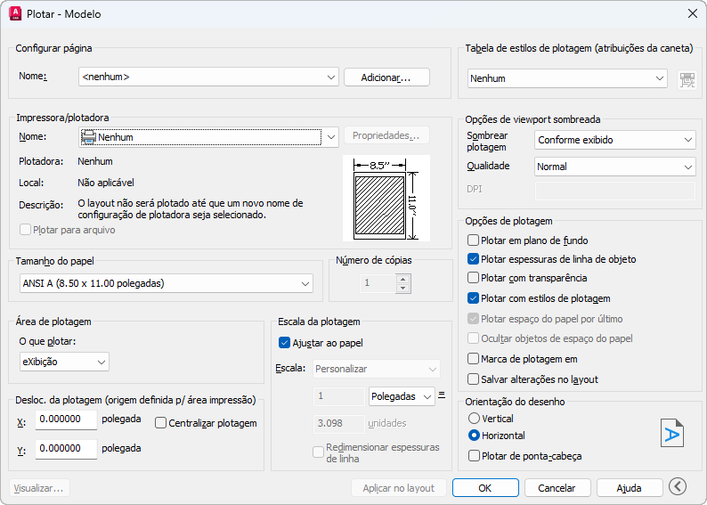This screenshot has height=505, width=707.
Task: Open the Qualidade dropdown
Action: tap(614, 167)
